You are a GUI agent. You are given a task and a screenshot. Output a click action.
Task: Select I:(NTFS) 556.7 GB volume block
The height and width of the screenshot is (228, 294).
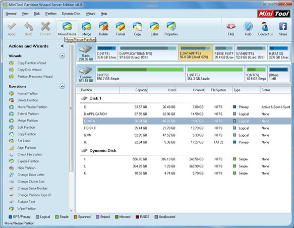click(x=140, y=74)
